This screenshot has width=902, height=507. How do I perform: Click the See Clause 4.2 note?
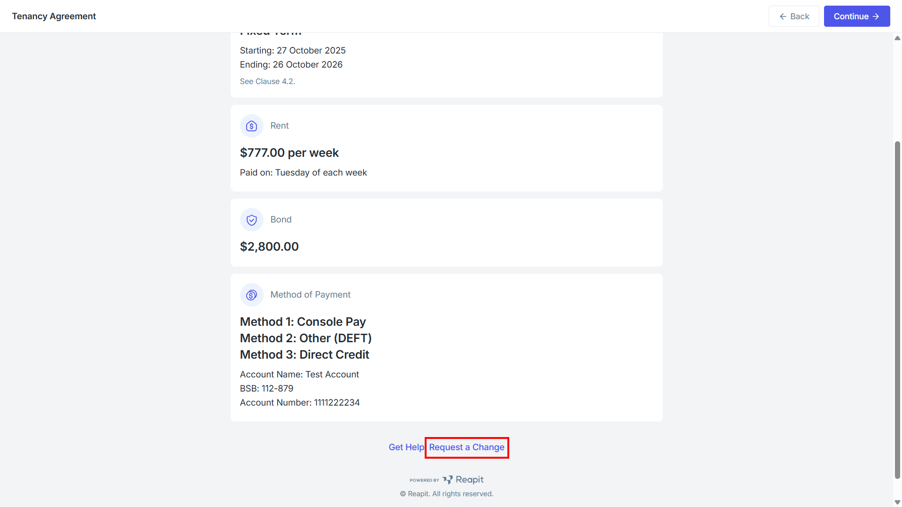pyautogui.click(x=267, y=82)
